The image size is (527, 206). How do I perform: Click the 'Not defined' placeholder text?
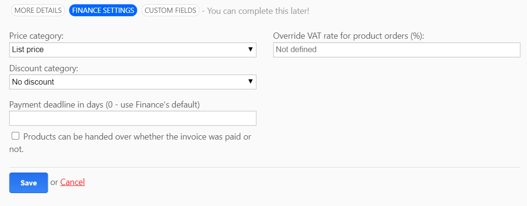(296, 50)
